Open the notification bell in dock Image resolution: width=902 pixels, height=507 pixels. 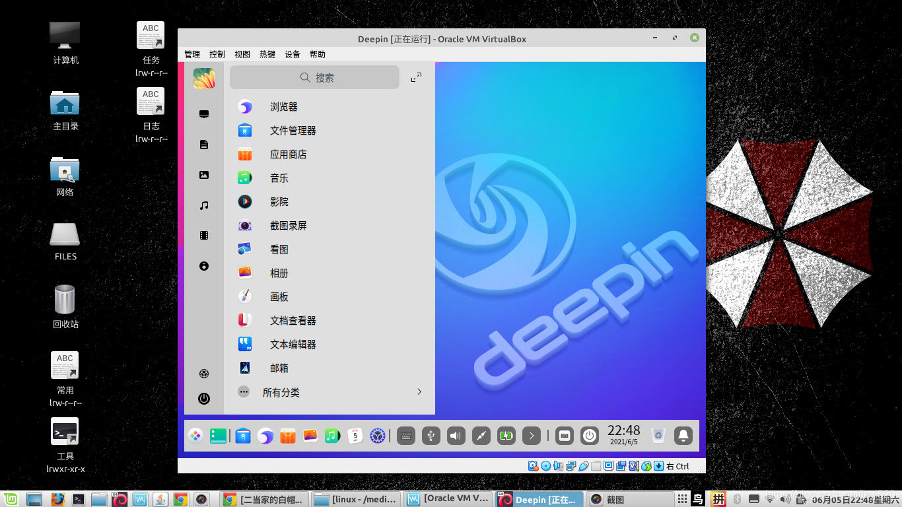point(683,436)
